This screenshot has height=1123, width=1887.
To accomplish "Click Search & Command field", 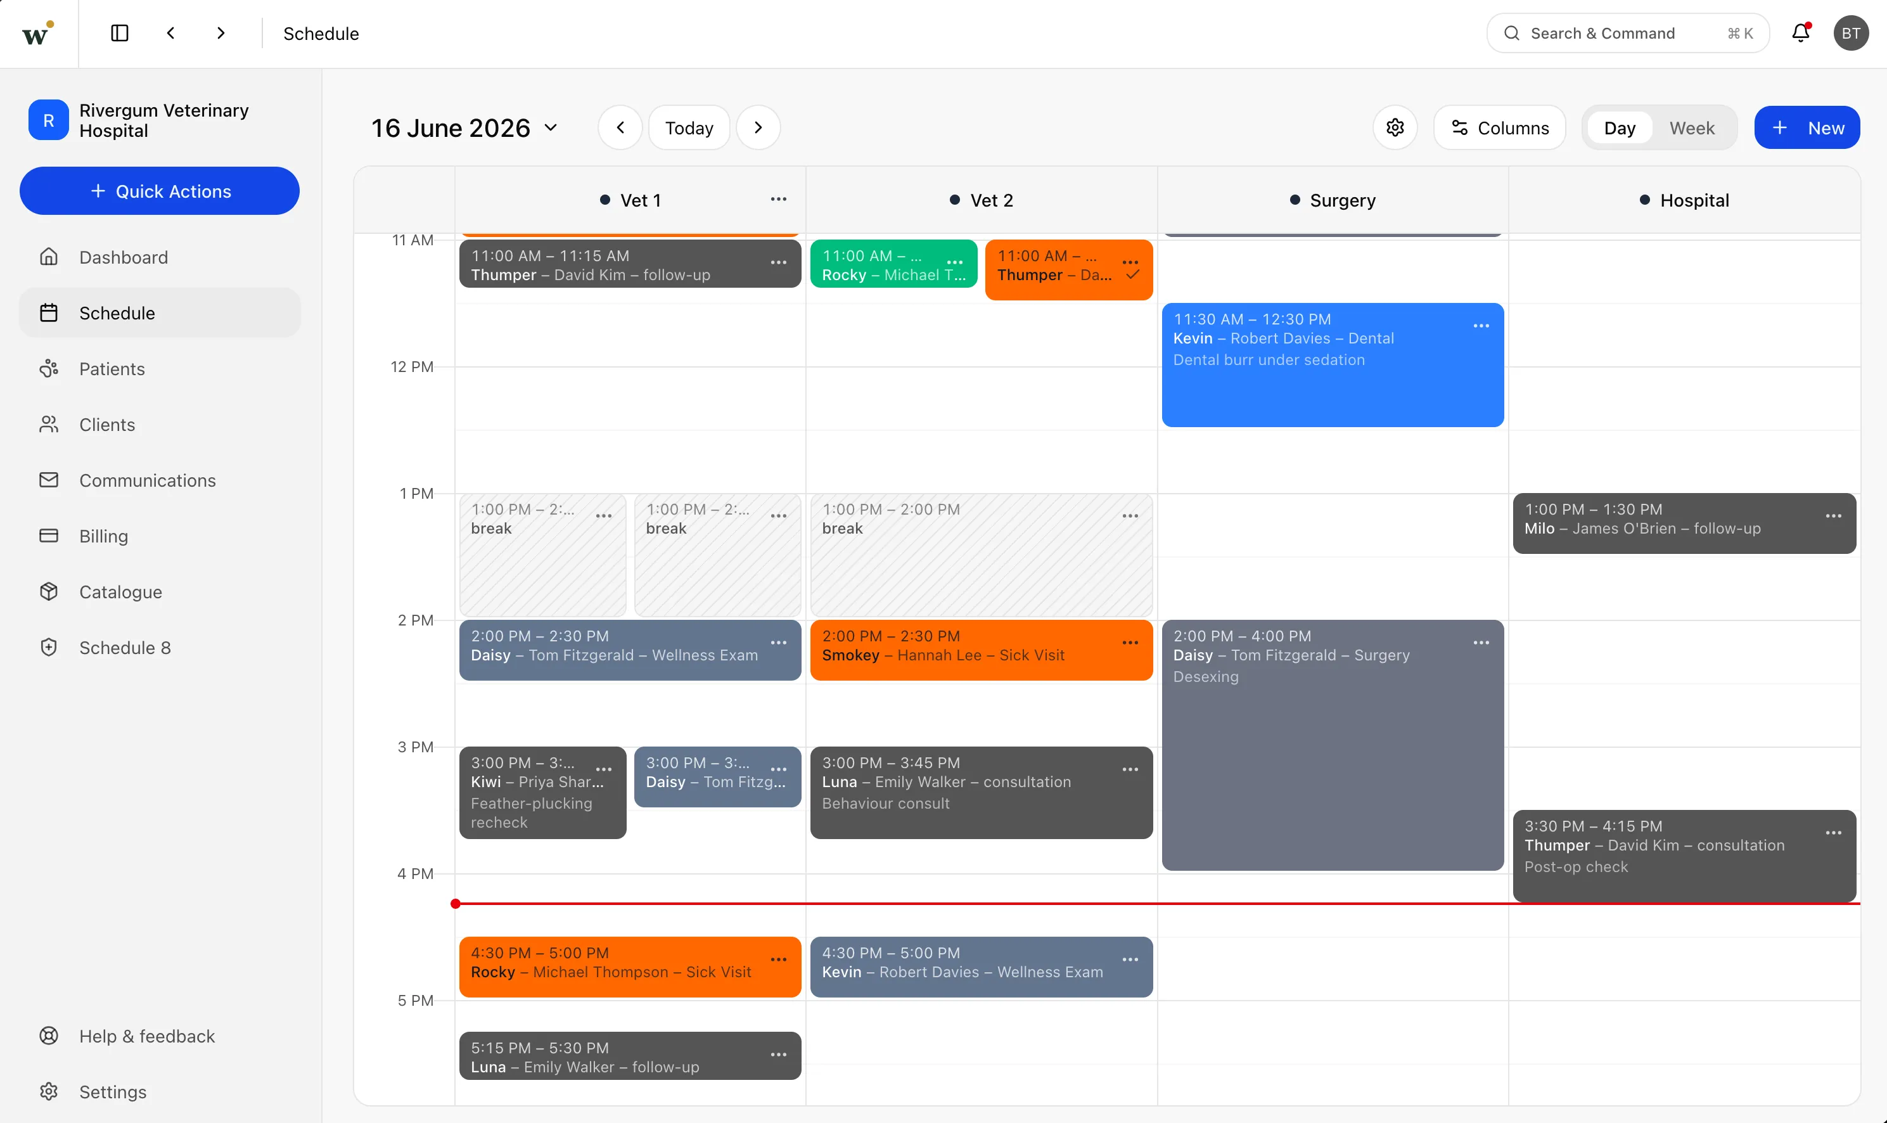I will coord(1627,34).
